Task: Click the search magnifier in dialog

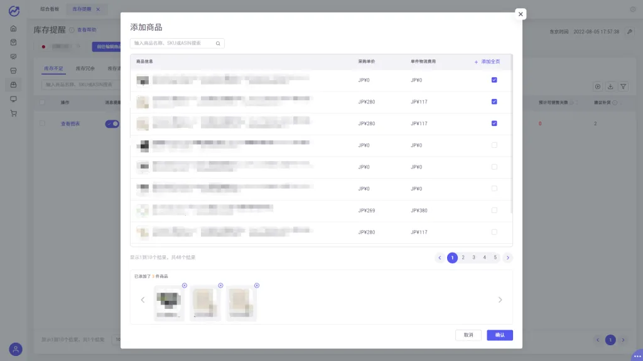Action: pyautogui.click(x=218, y=43)
